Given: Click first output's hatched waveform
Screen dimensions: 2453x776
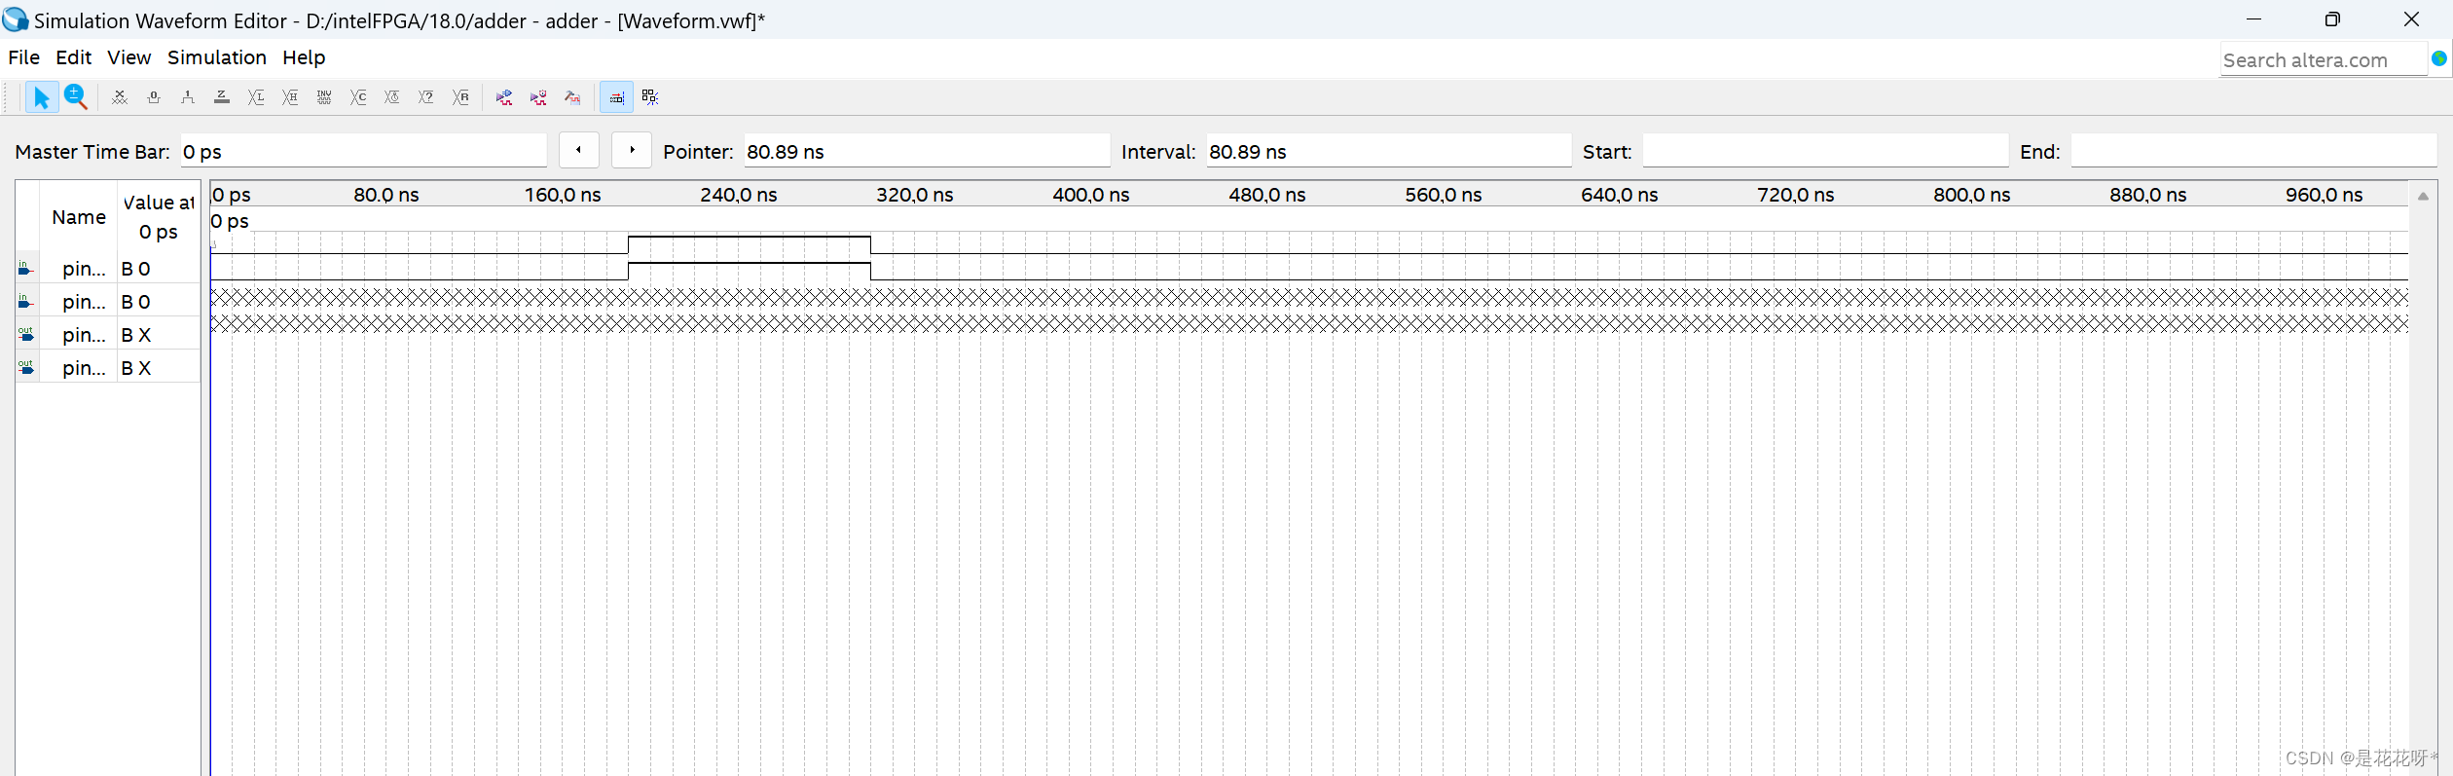Looking at the screenshot, I should point(1309,297).
